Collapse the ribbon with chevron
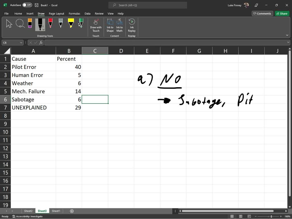Image resolution: width=292 pixels, height=219 pixels. tap(287, 35)
